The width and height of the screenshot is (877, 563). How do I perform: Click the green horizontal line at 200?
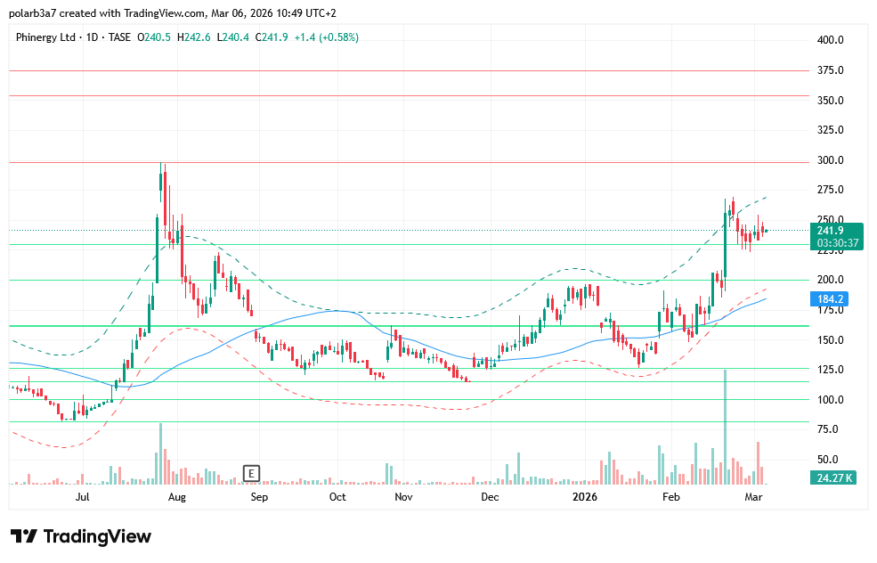[409, 281]
